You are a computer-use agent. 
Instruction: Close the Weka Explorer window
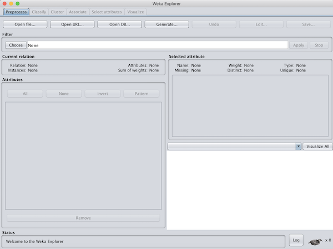(x=4, y=3)
